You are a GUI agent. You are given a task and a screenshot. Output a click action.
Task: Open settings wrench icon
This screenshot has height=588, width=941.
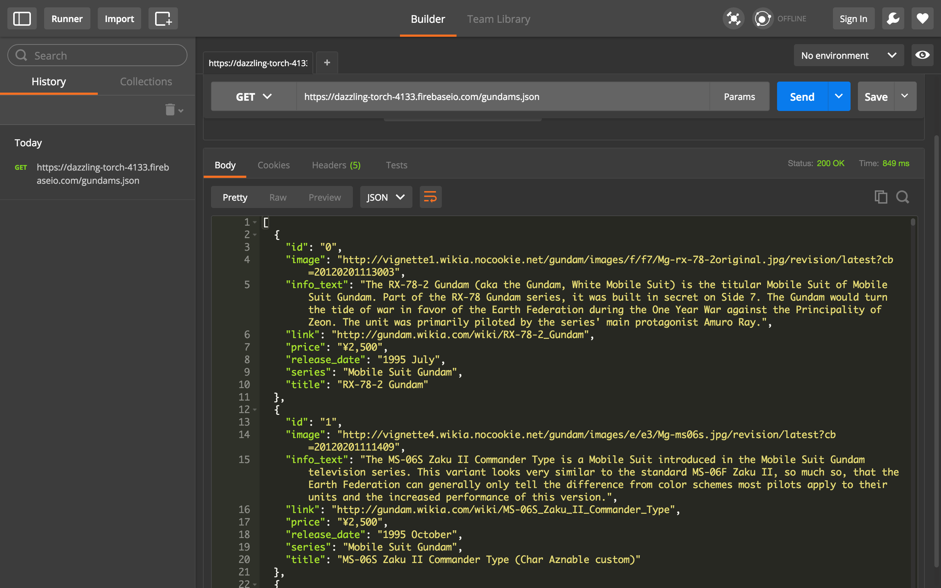click(893, 19)
